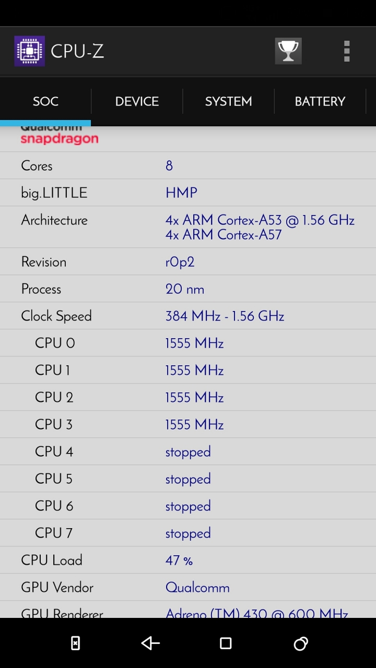Tap the CPU 4 stopped row

pos(188,451)
